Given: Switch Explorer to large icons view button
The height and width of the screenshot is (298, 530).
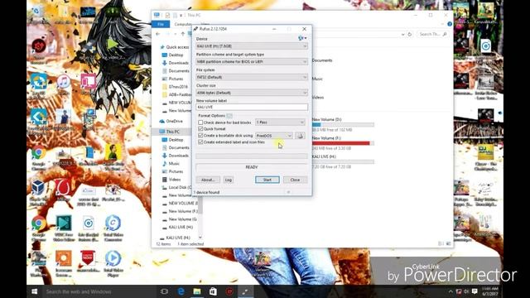Looking at the screenshot, I should pos(448,243).
